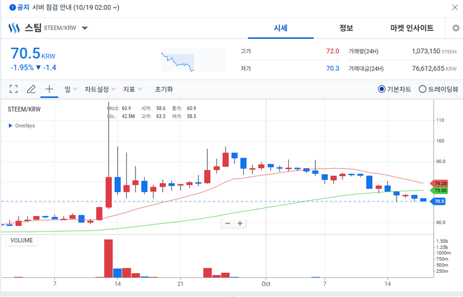This screenshot has height=297, width=463.
Task: Click the 초기화 reset button
Action: (164, 89)
